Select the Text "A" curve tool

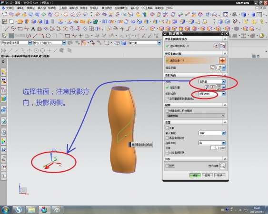tap(33, 29)
